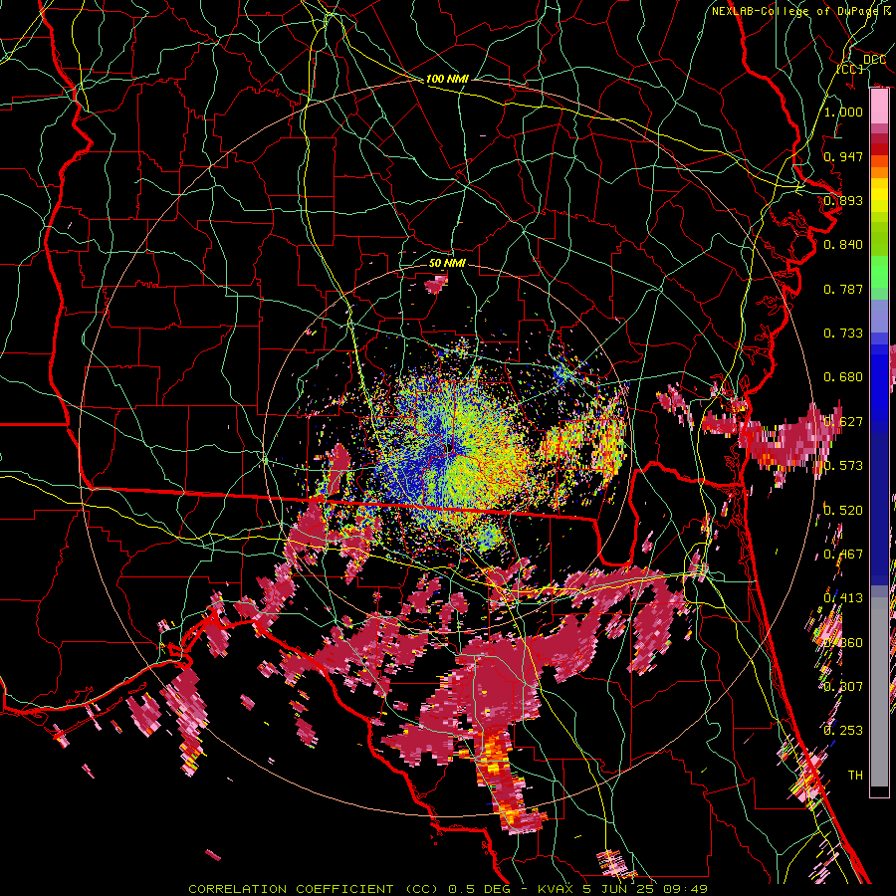Screen dimensions: 896x896
Task: Select the yellow swatch in the color scale
Action: (879, 195)
